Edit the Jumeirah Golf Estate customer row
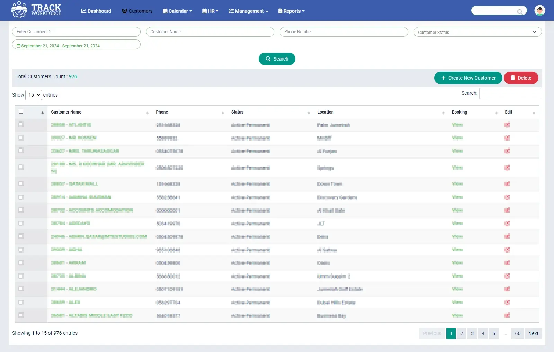The height and width of the screenshot is (352, 554). [507, 289]
